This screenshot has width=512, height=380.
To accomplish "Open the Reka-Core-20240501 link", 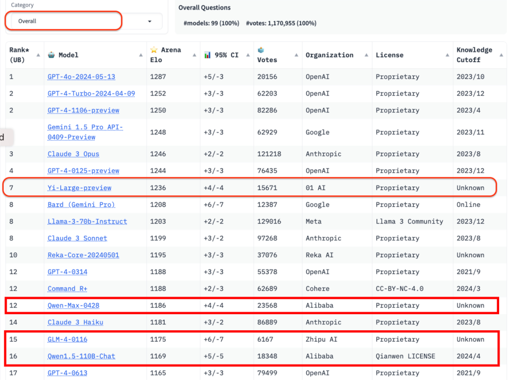I will click(x=83, y=255).
